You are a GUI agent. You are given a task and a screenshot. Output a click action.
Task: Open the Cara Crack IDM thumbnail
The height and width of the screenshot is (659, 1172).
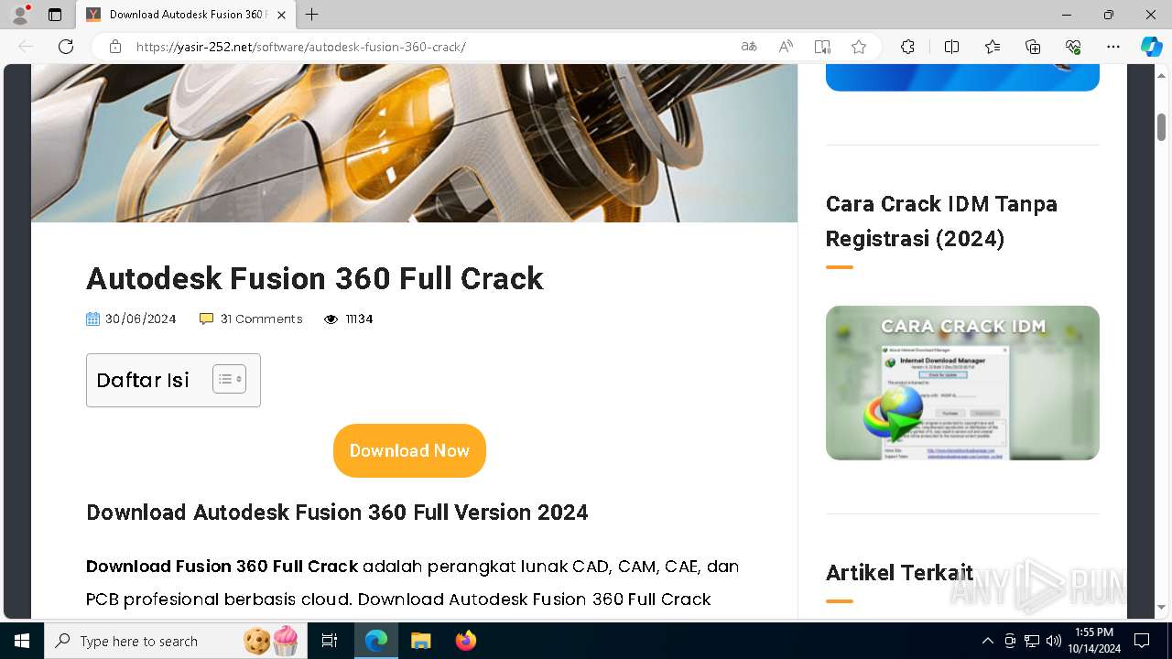tap(962, 383)
